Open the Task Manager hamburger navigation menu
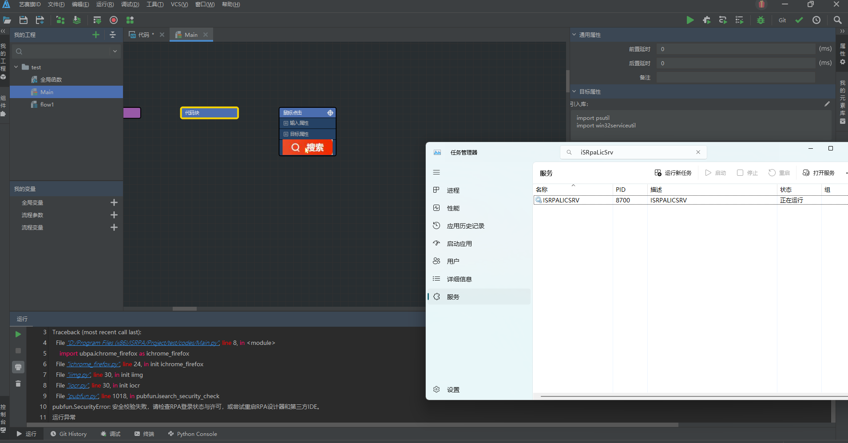This screenshot has width=848, height=443. click(x=436, y=172)
